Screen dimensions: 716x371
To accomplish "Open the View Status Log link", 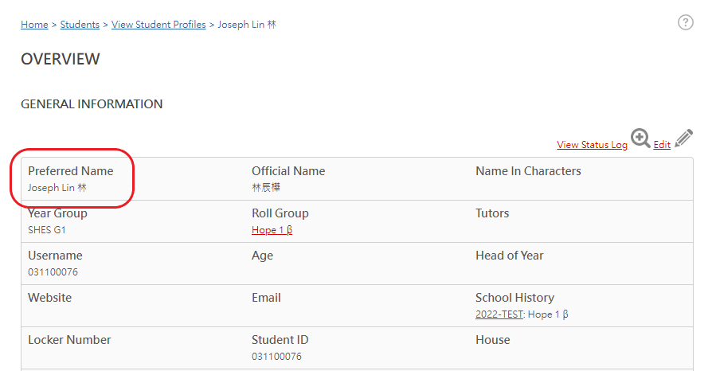I will click(x=592, y=145).
